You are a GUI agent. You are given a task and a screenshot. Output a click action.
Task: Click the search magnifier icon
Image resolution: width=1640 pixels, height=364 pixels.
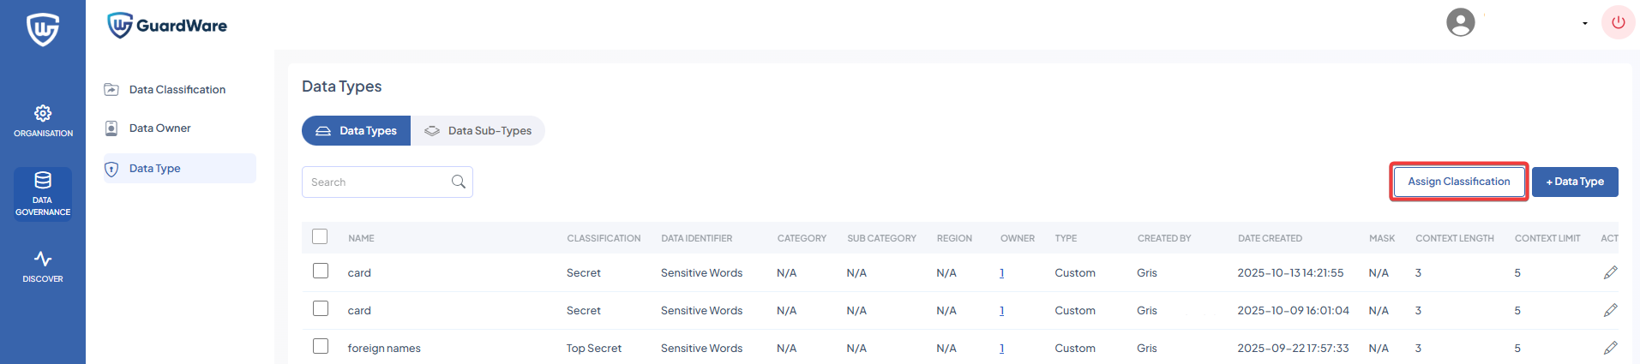459,182
